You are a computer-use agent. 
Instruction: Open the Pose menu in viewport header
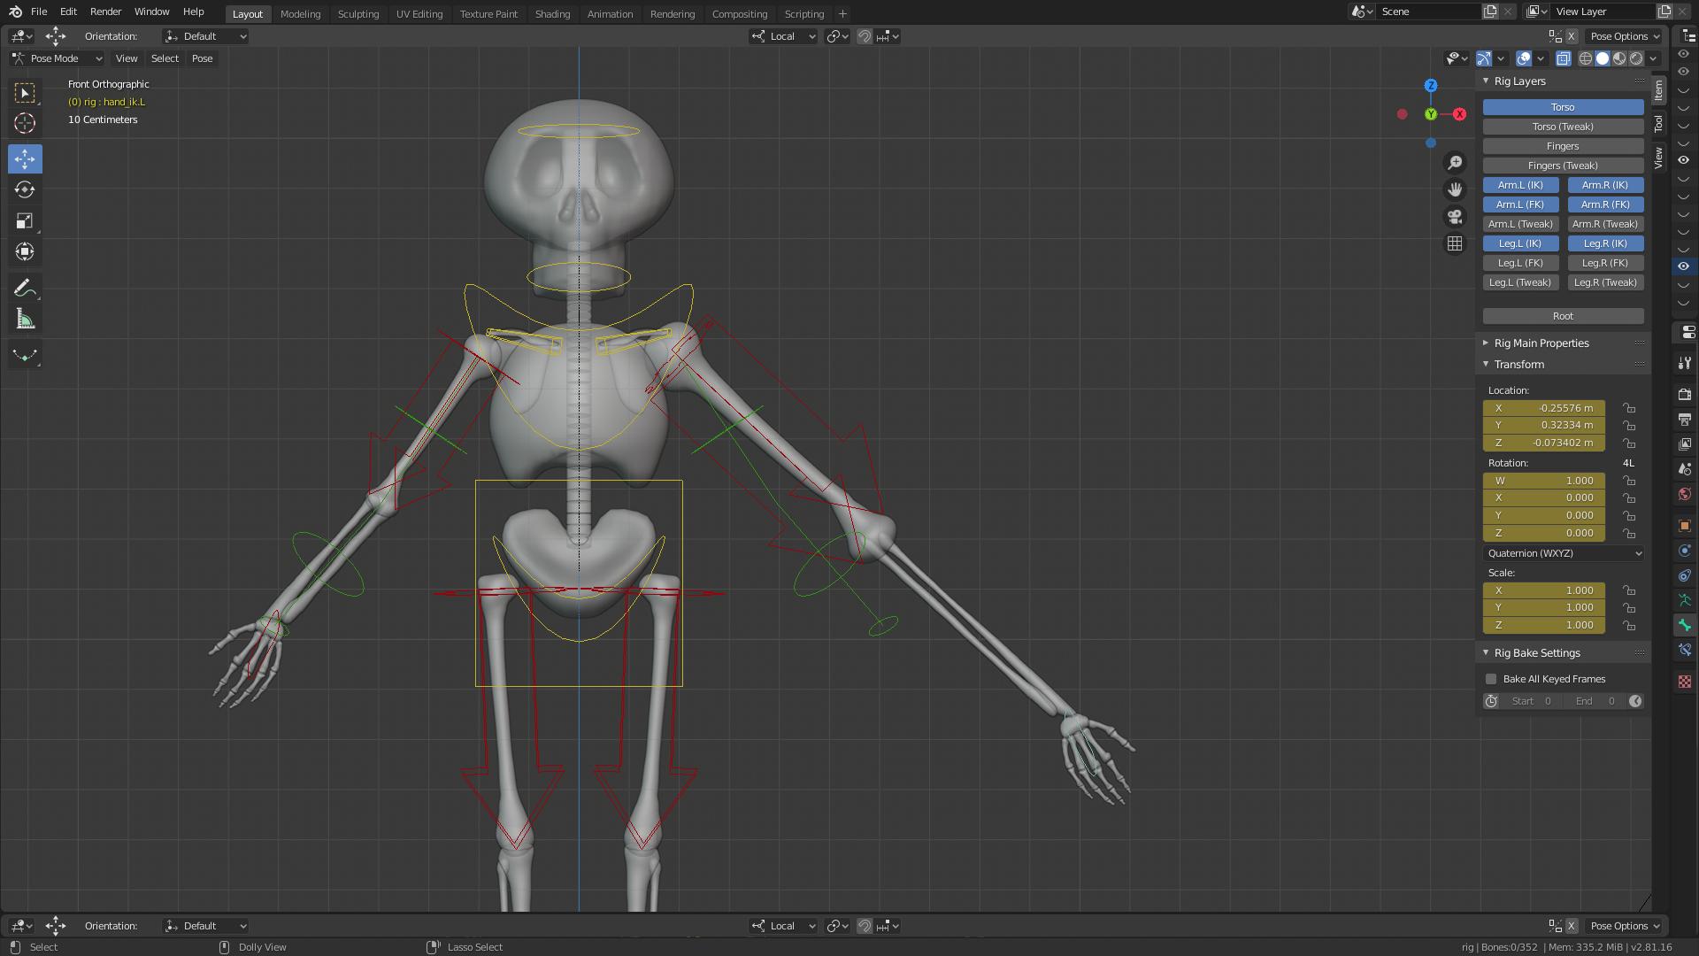(202, 58)
